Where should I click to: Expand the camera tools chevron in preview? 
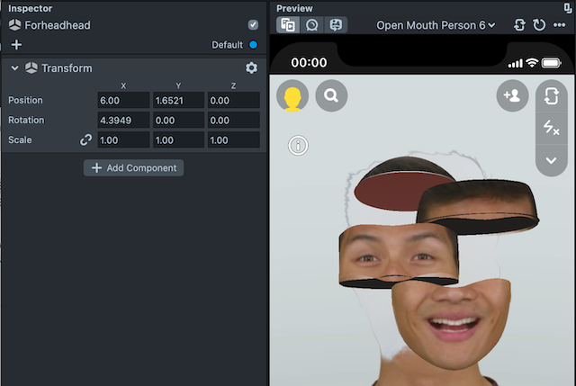pyautogui.click(x=551, y=160)
